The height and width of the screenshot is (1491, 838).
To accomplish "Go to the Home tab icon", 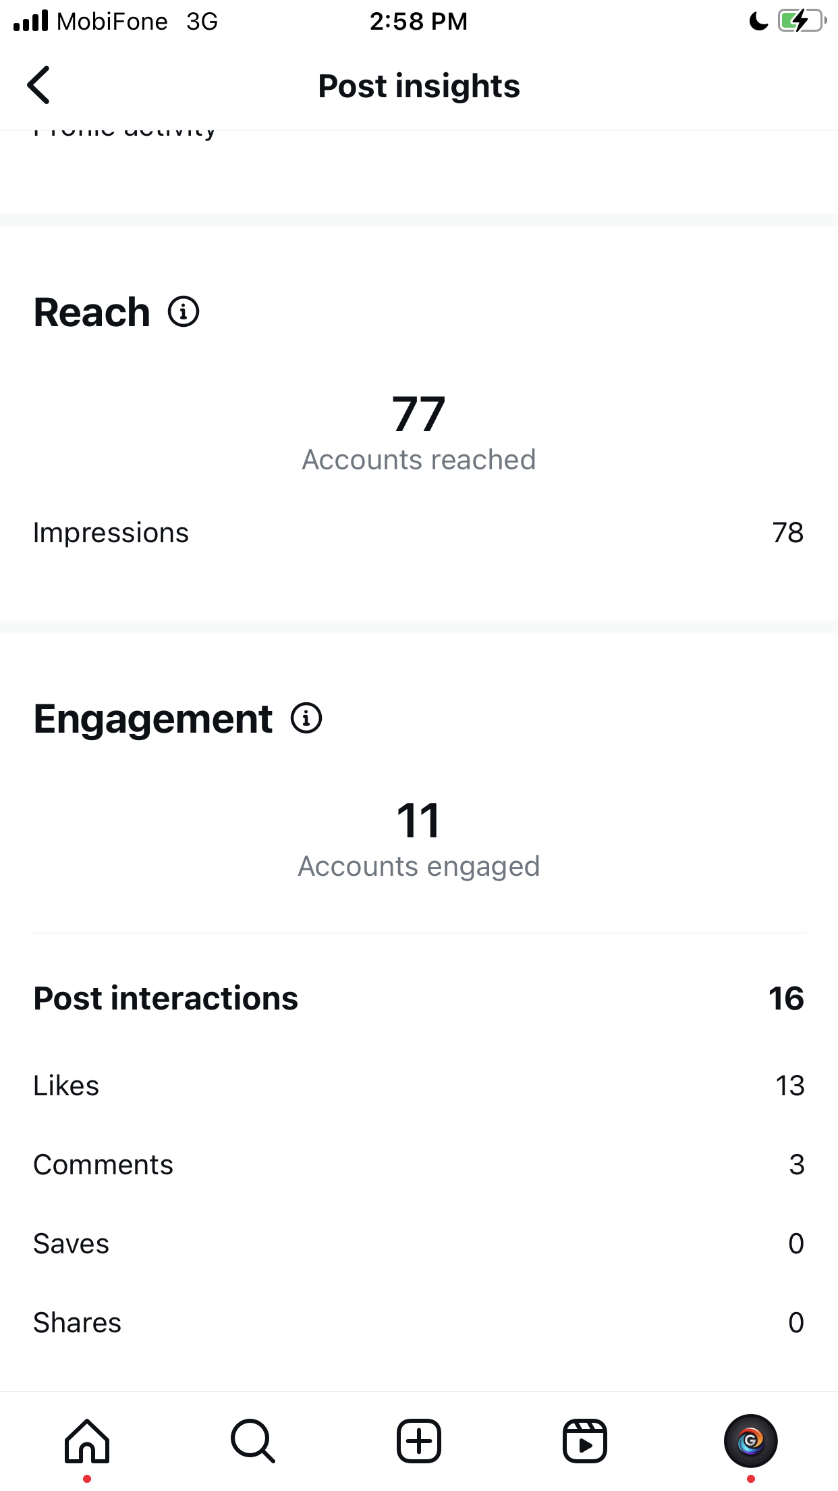I will pyautogui.click(x=87, y=1441).
